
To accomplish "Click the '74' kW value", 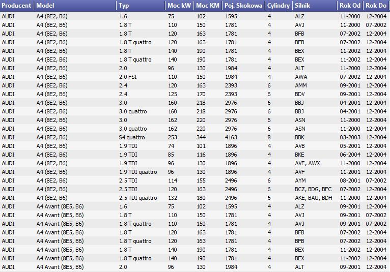I will tap(171, 146).
